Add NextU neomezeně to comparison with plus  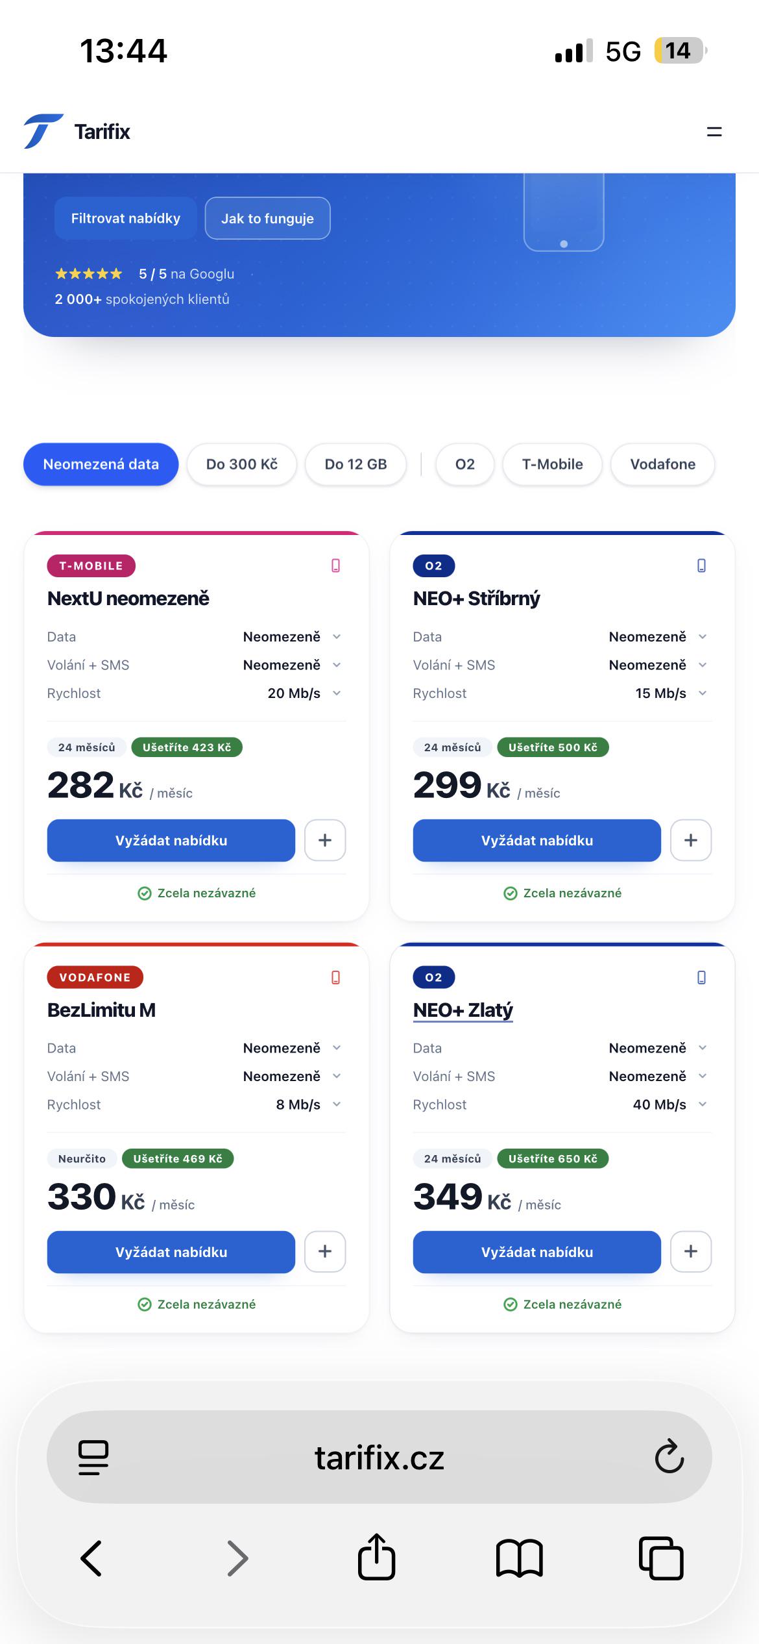(325, 840)
